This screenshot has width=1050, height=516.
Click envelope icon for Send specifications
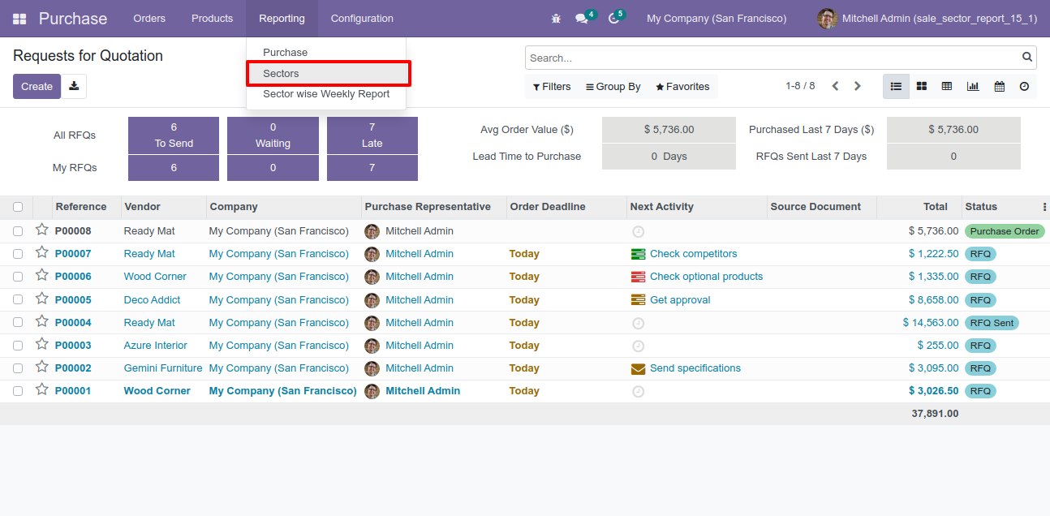639,368
